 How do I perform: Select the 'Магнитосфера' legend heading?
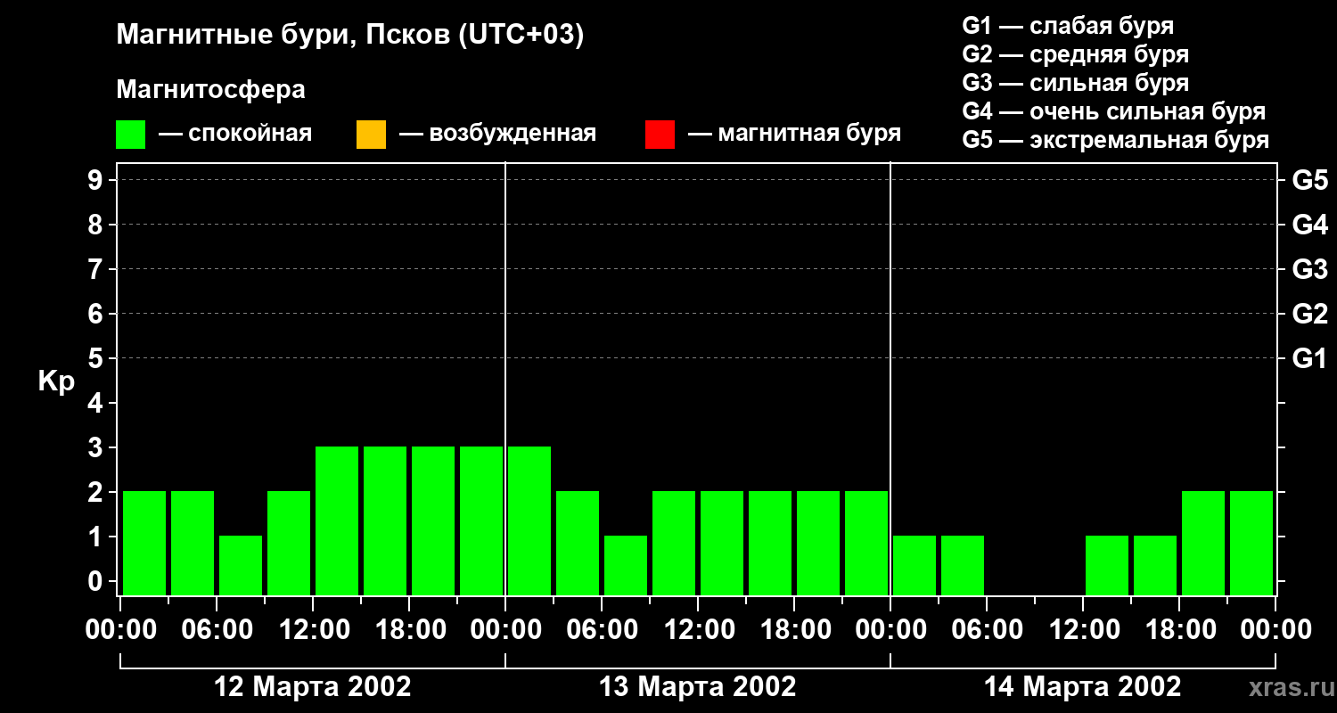pos(210,90)
